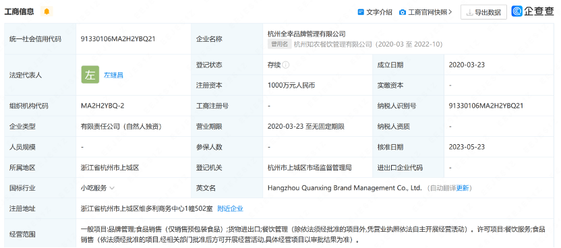Click former name 杭州知农餐饮管理有限公司

tap(333, 44)
